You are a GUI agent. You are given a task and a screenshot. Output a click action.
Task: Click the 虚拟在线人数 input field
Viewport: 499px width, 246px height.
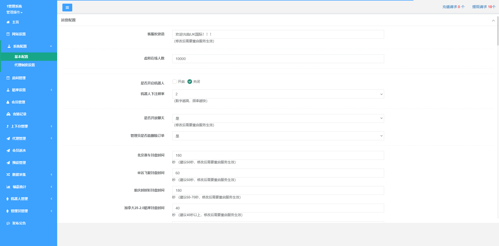tap(278, 59)
